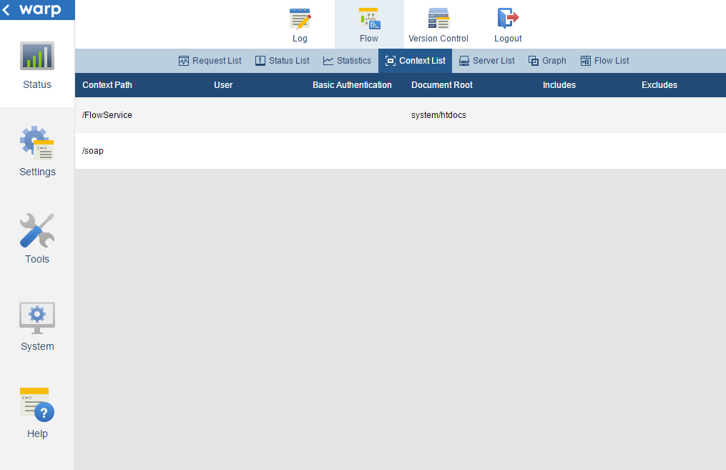
Task: Open the Statistics tab
Action: (x=347, y=61)
